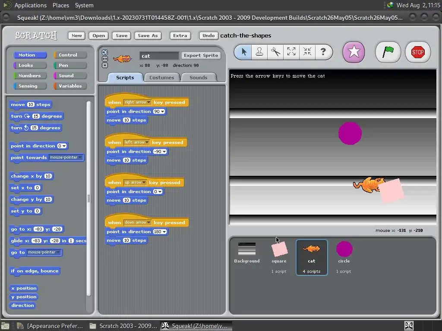Switch to Scratch 2003 - 2009 folder taskbar window
This screenshot has width=442, height=331.
click(x=123, y=326)
